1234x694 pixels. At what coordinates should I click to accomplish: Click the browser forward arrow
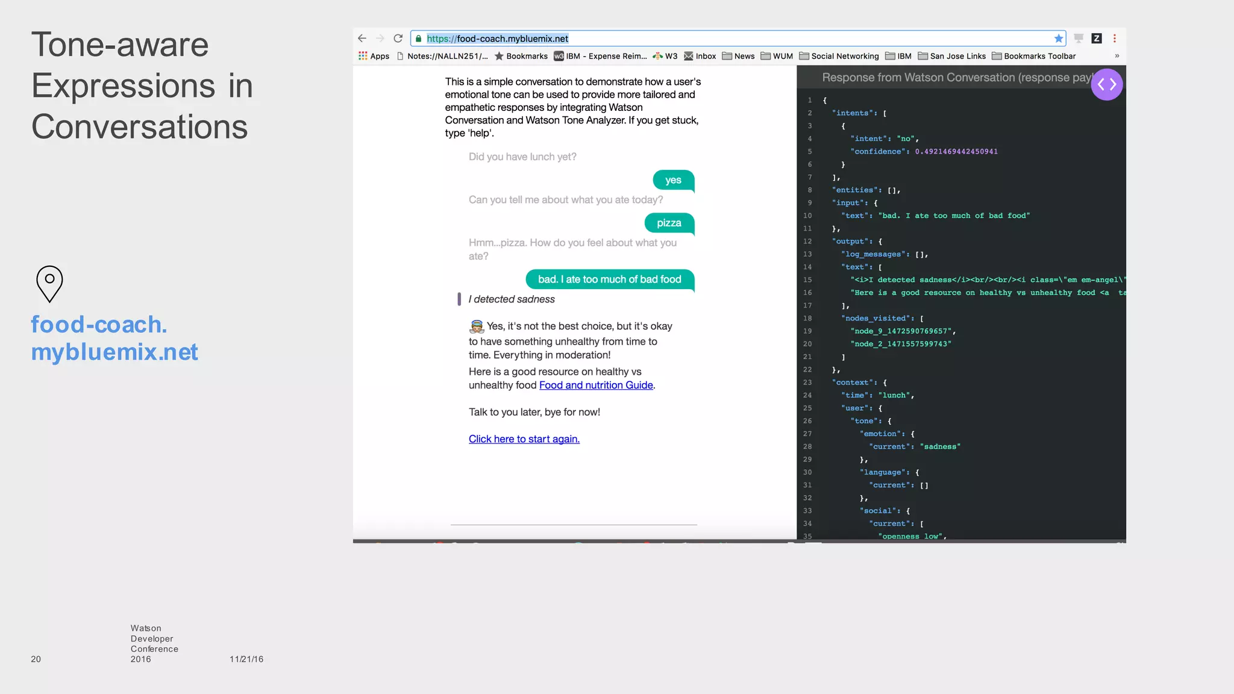click(380, 39)
